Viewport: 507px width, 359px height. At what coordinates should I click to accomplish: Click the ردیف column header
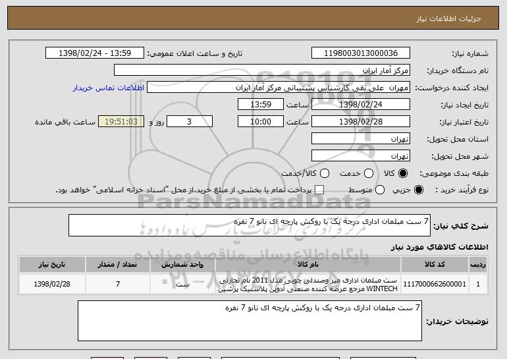(478, 265)
